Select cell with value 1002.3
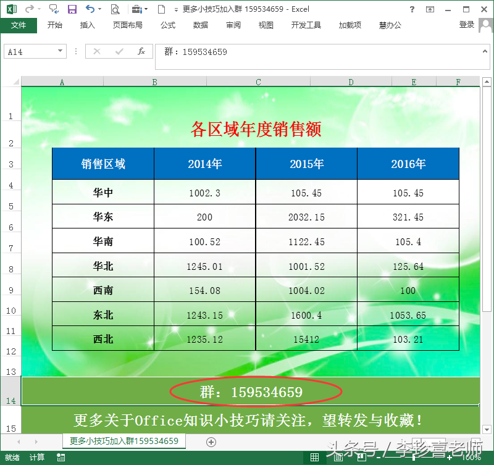Viewport: 494px width, 465px height. [205, 192]
